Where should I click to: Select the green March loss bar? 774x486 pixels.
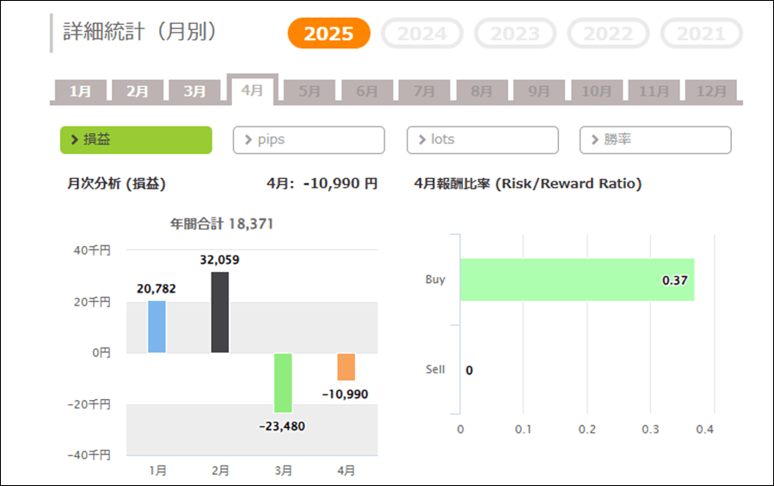(283, 383)
